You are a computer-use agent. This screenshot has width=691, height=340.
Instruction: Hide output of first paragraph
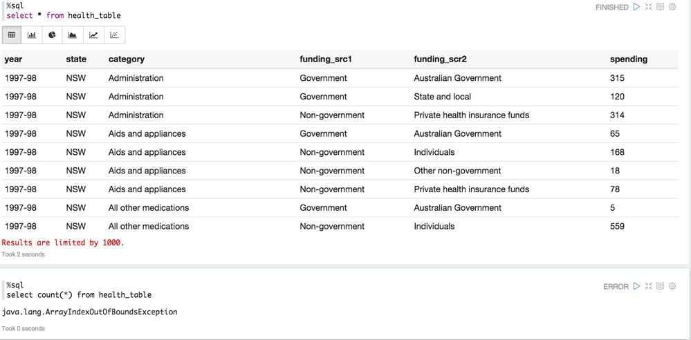point(660,7)
